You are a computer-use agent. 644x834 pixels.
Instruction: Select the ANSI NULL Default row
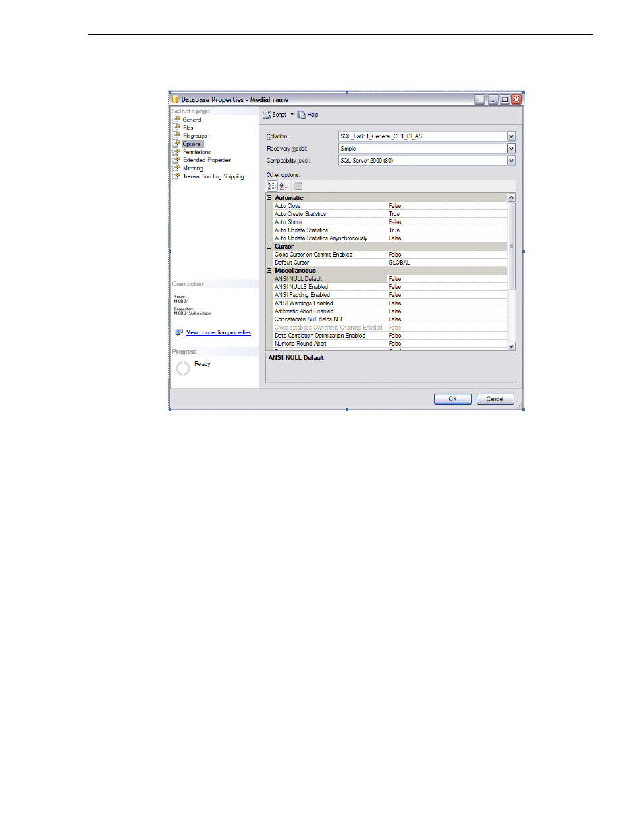pyautogui.click(x=390, y=279)
